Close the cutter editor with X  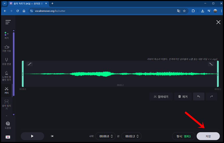[x=218, y=22]
